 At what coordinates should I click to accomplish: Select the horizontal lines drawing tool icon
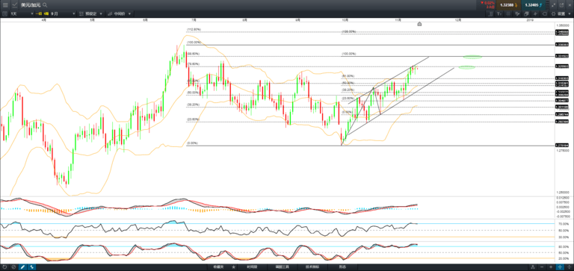[x=508, y=13]
